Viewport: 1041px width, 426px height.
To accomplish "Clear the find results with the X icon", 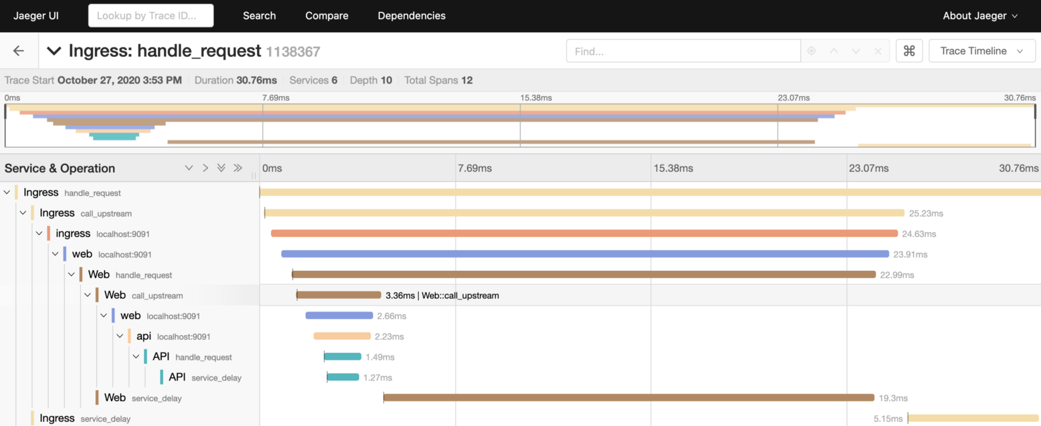I will pyautogui.click(x=878, y=50).
